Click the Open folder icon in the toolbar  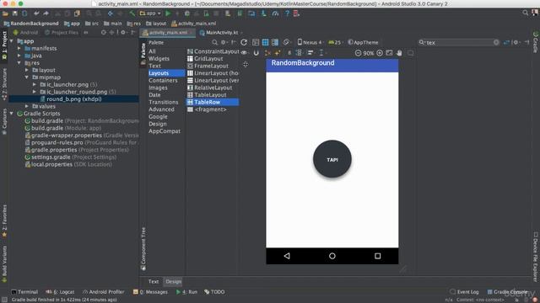tap(5, 13)
